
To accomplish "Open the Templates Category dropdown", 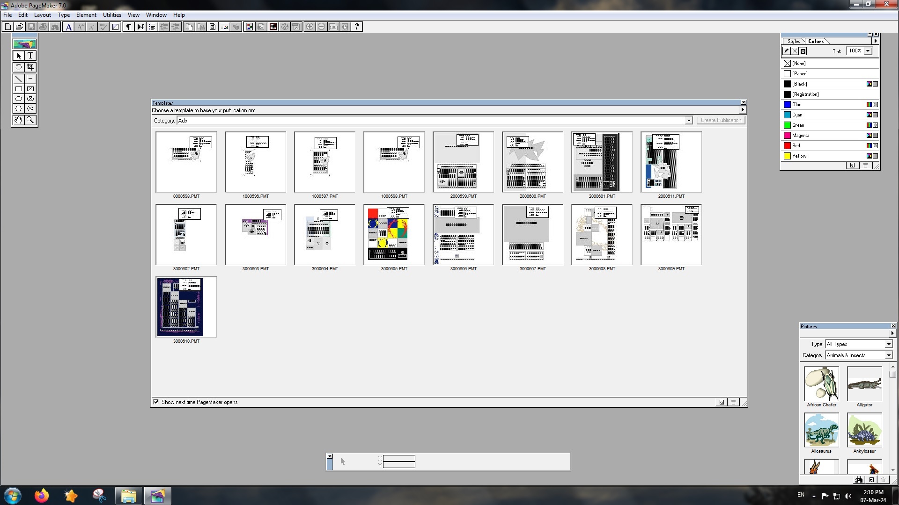I will click(x=688, y=121).
